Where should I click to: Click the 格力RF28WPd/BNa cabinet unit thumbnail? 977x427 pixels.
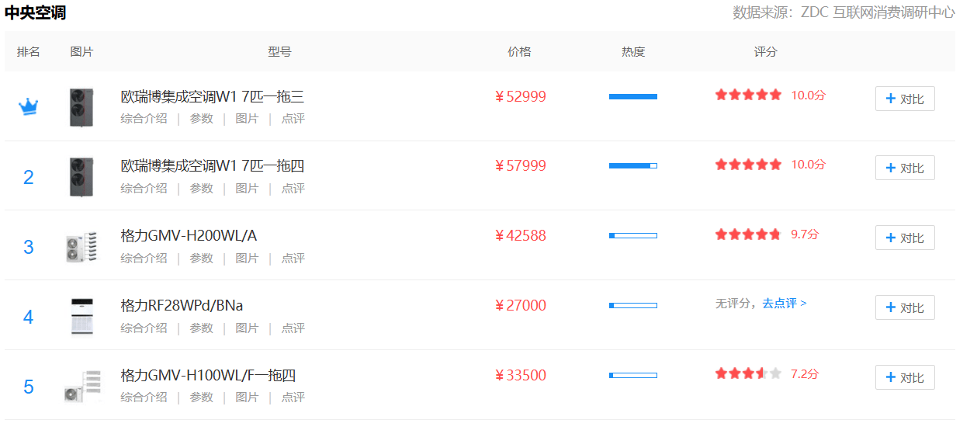click(x=81, y=316)
